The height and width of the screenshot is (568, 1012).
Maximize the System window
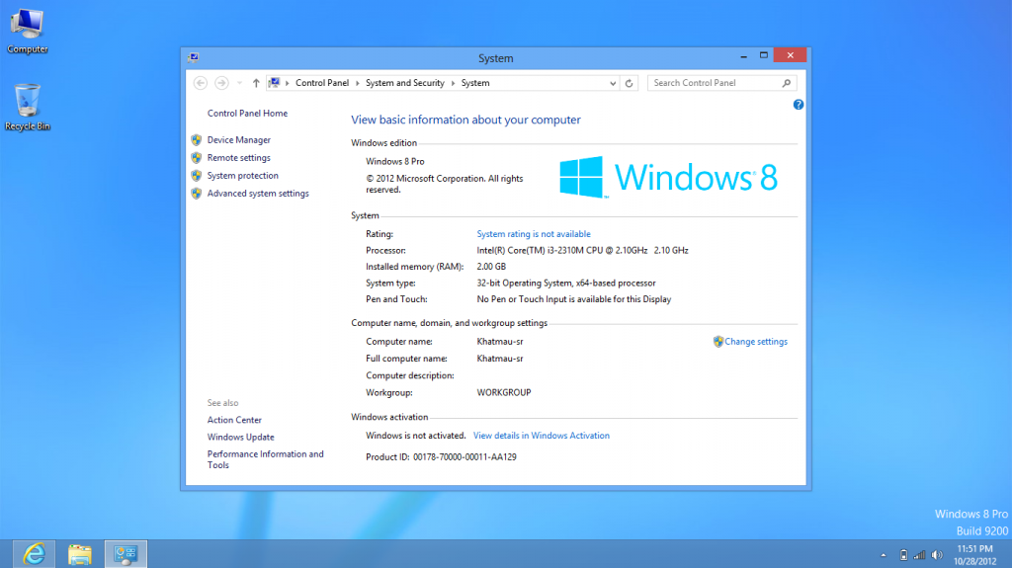click(x=764, y=55)
